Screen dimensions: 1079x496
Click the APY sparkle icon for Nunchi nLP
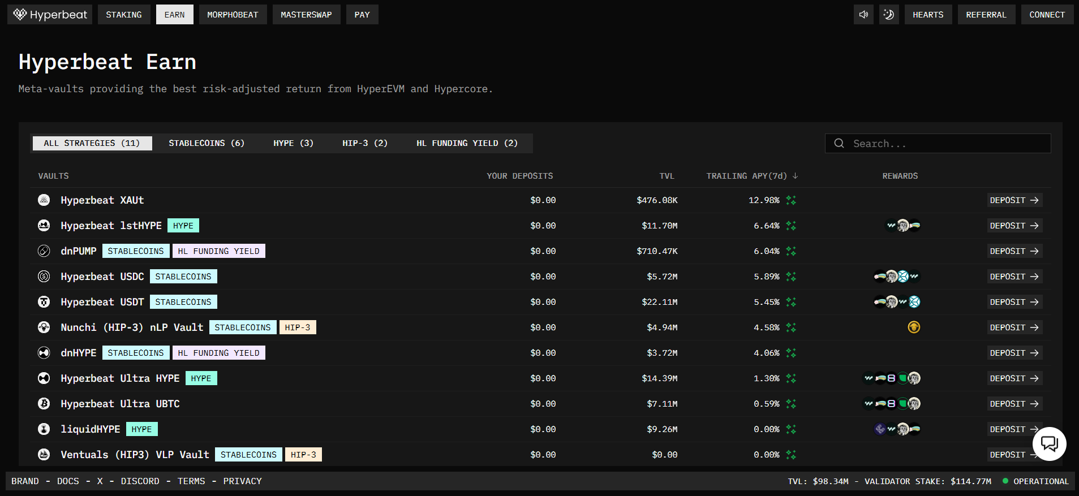[x=791, y=327]
